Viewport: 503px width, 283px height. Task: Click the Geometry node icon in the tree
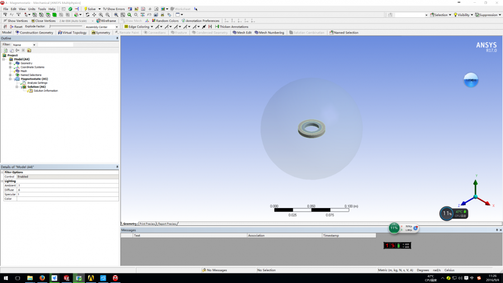click(17, 63)
